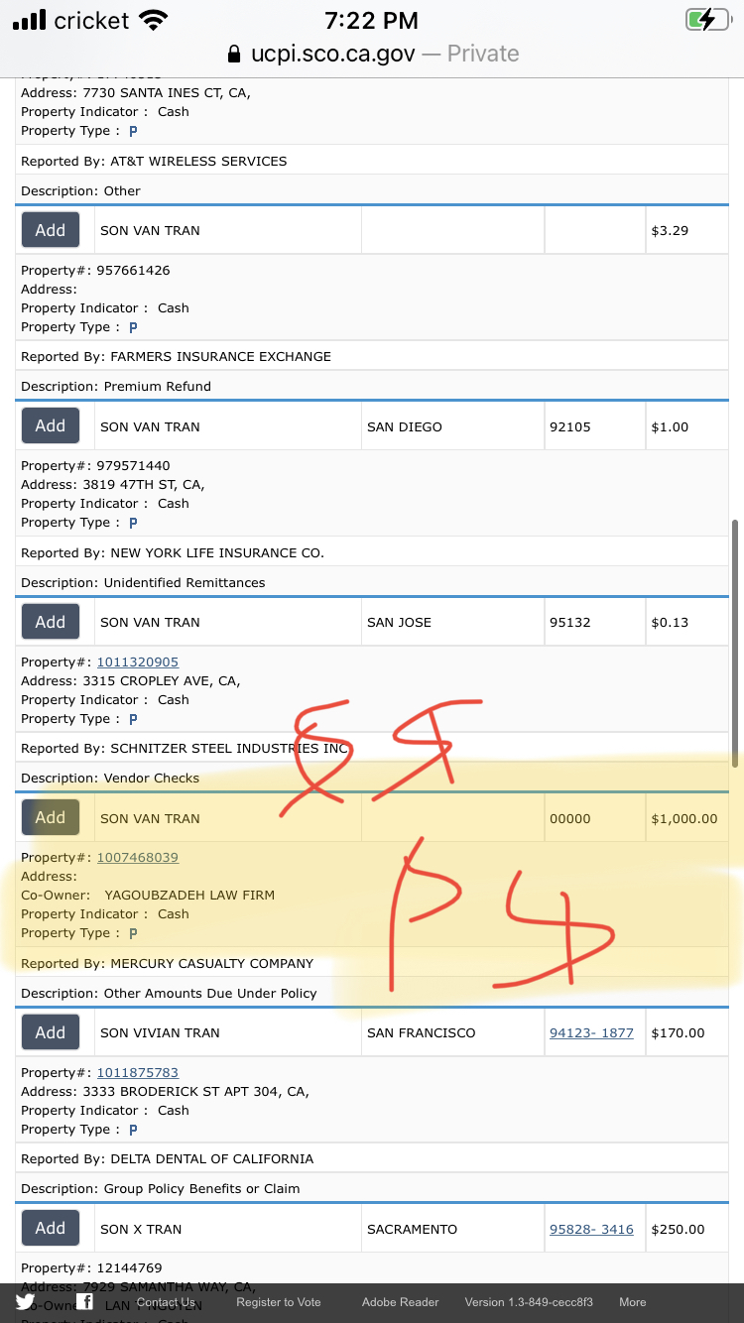Click the SAN JOSE city cell
744x1323 pixels.
click(x=453, y=622)
